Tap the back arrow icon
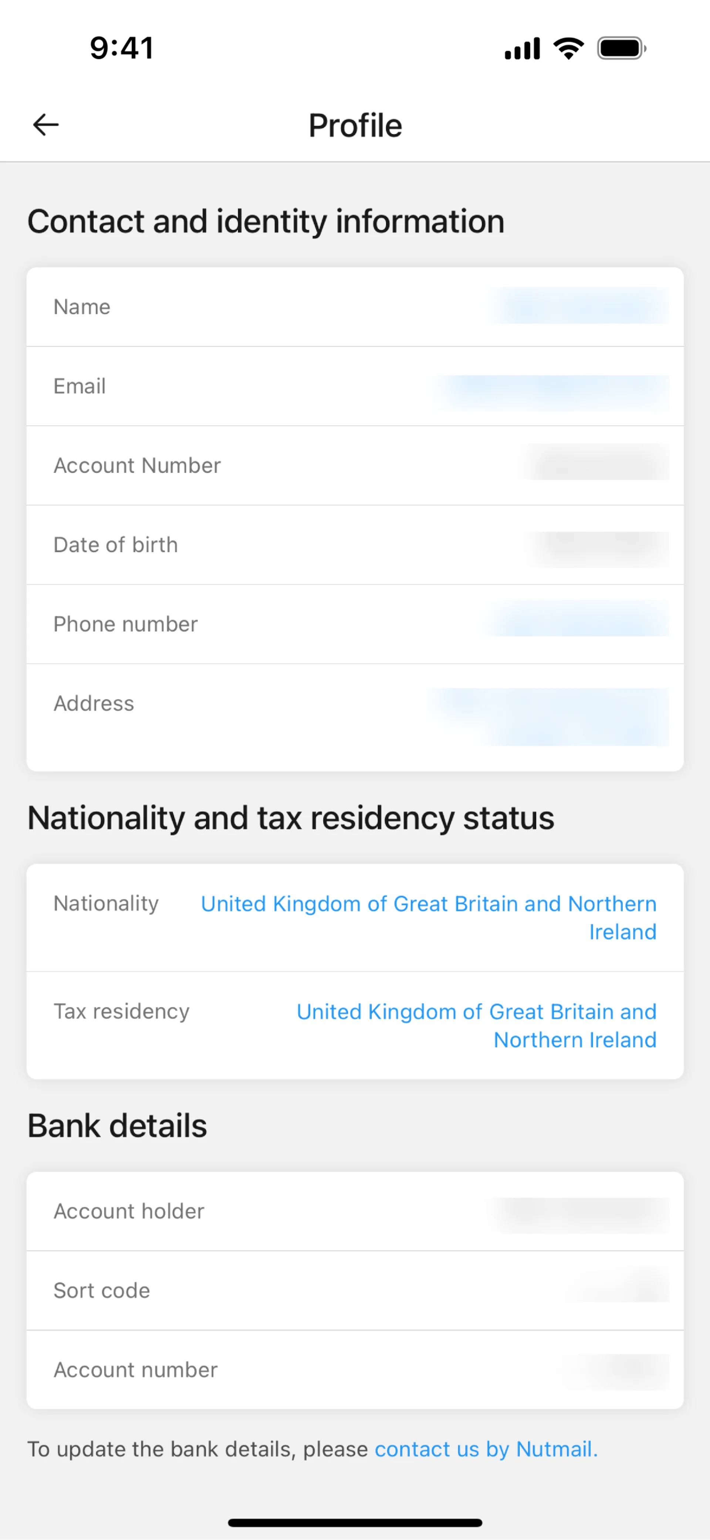 (46, 125)
